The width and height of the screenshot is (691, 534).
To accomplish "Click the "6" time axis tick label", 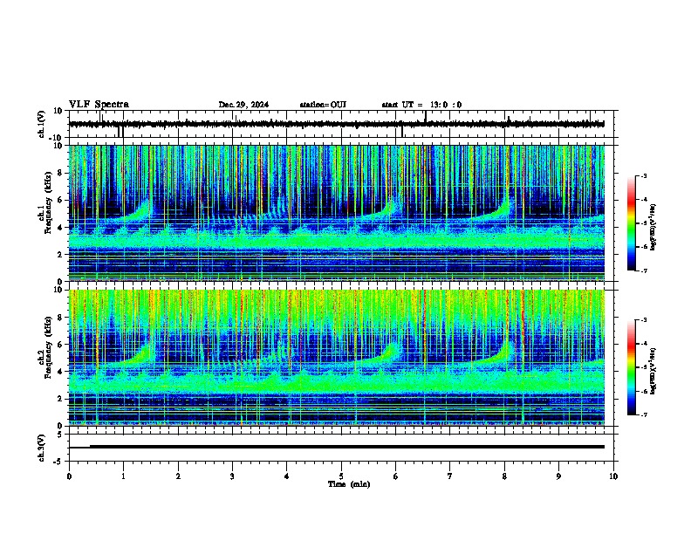I will tap(396, 476).
